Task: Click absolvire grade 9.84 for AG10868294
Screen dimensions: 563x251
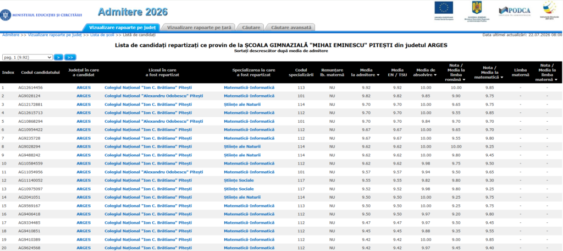Action: click(x=426, y=121)
